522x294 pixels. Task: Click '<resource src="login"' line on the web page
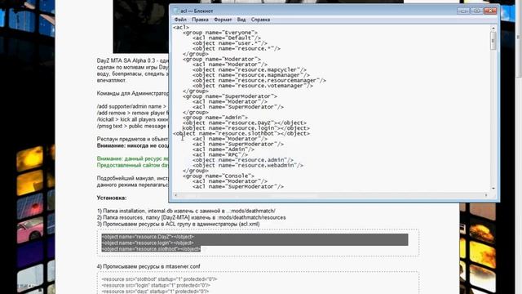pos(156,285)
